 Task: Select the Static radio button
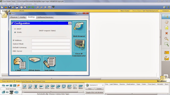[15, 32]
